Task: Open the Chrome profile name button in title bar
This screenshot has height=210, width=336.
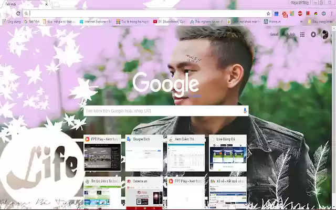Action: pos(300,2)
